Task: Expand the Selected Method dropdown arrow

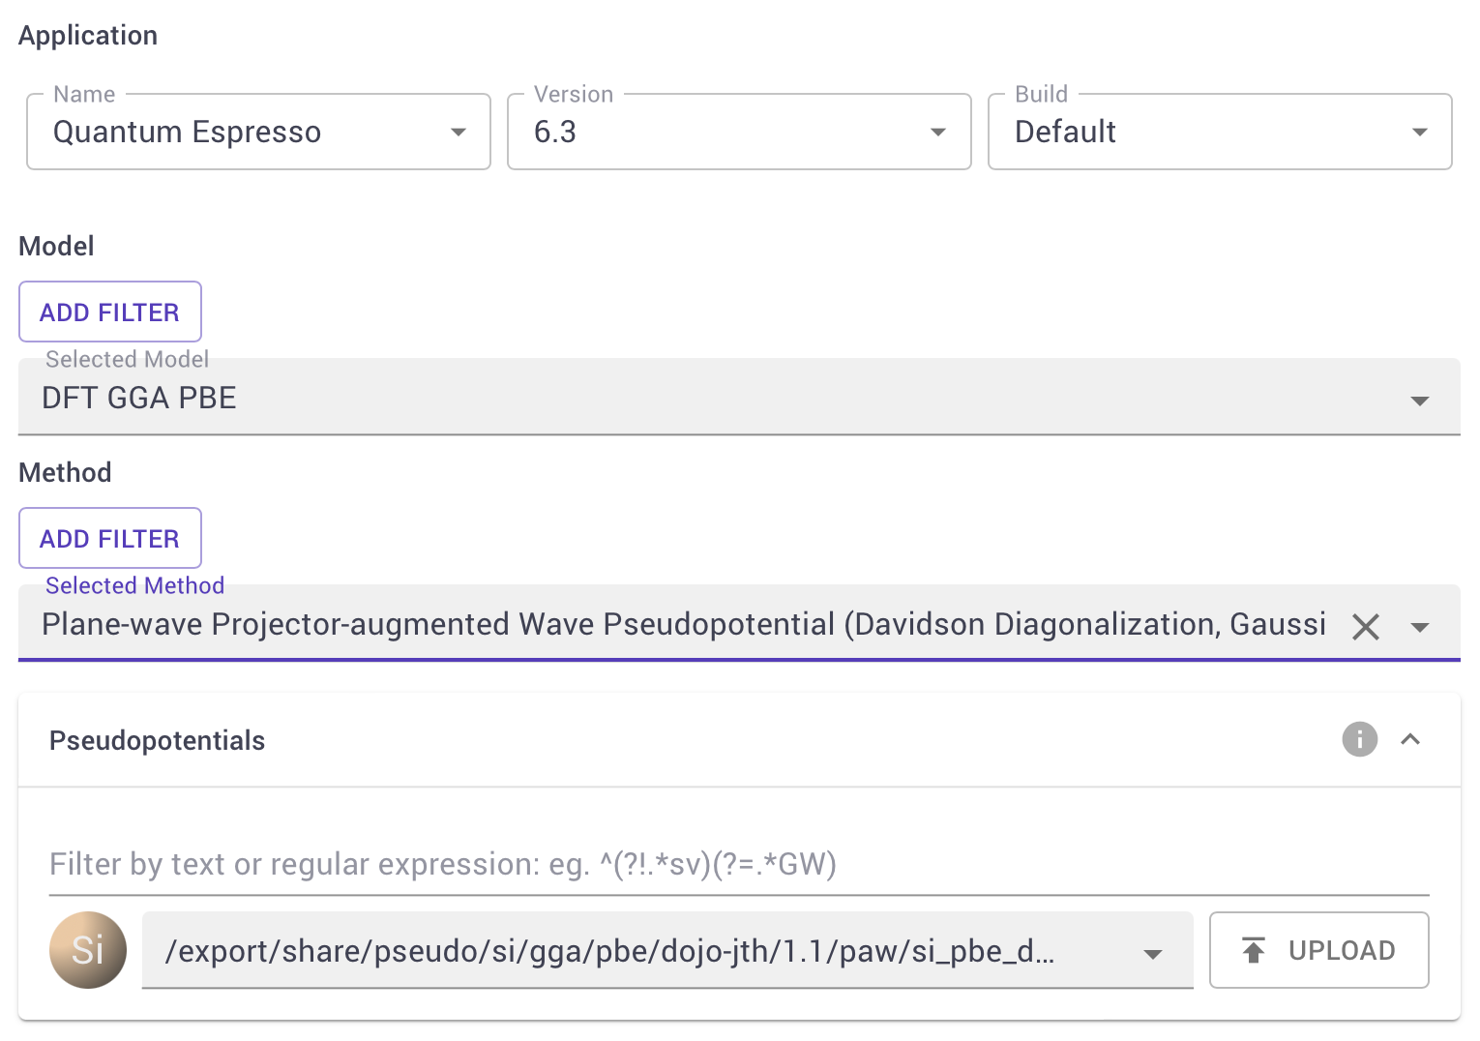Action: point(1420,627)
